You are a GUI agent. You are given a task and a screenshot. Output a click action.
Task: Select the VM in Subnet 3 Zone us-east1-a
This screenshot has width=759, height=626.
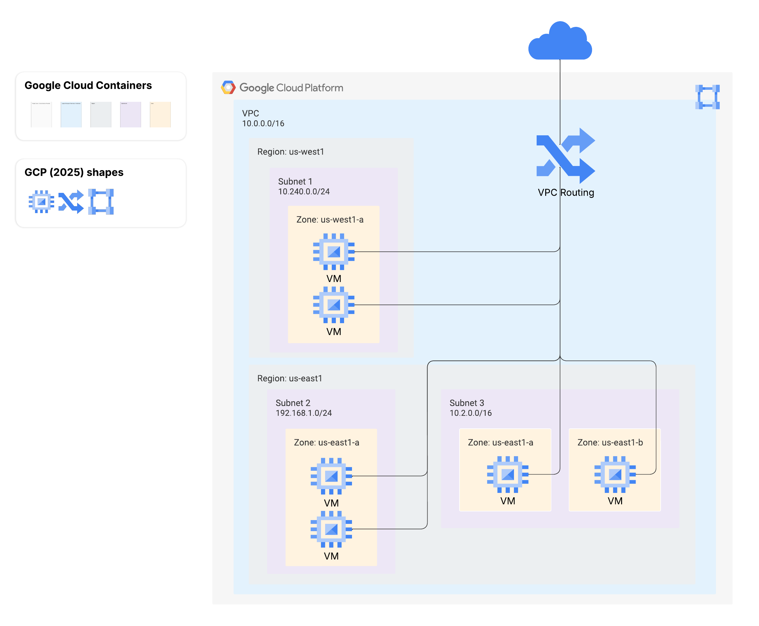(508, 474)
